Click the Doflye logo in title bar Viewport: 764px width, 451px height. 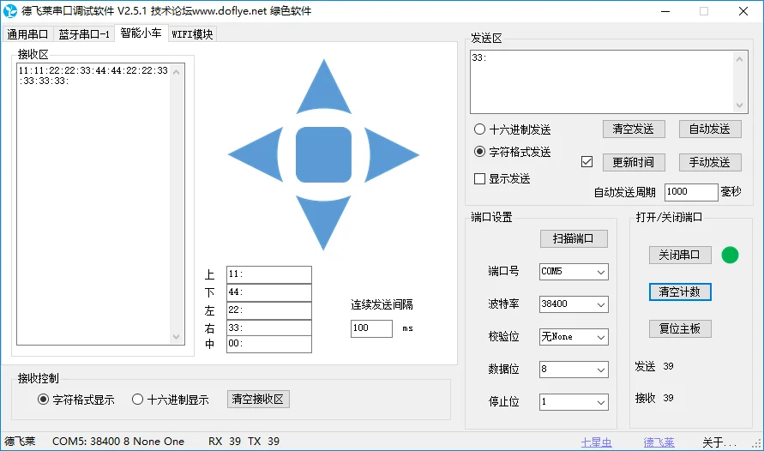point(9,10)
